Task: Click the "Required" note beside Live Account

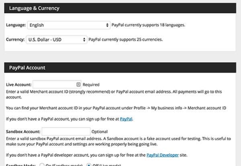Action: pyautogui.click(x=91, y=85)
